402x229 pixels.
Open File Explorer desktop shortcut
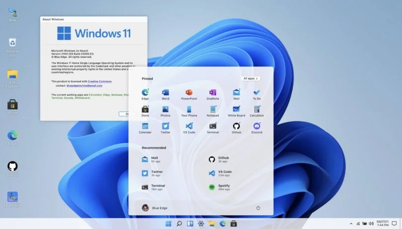point(12,78)
